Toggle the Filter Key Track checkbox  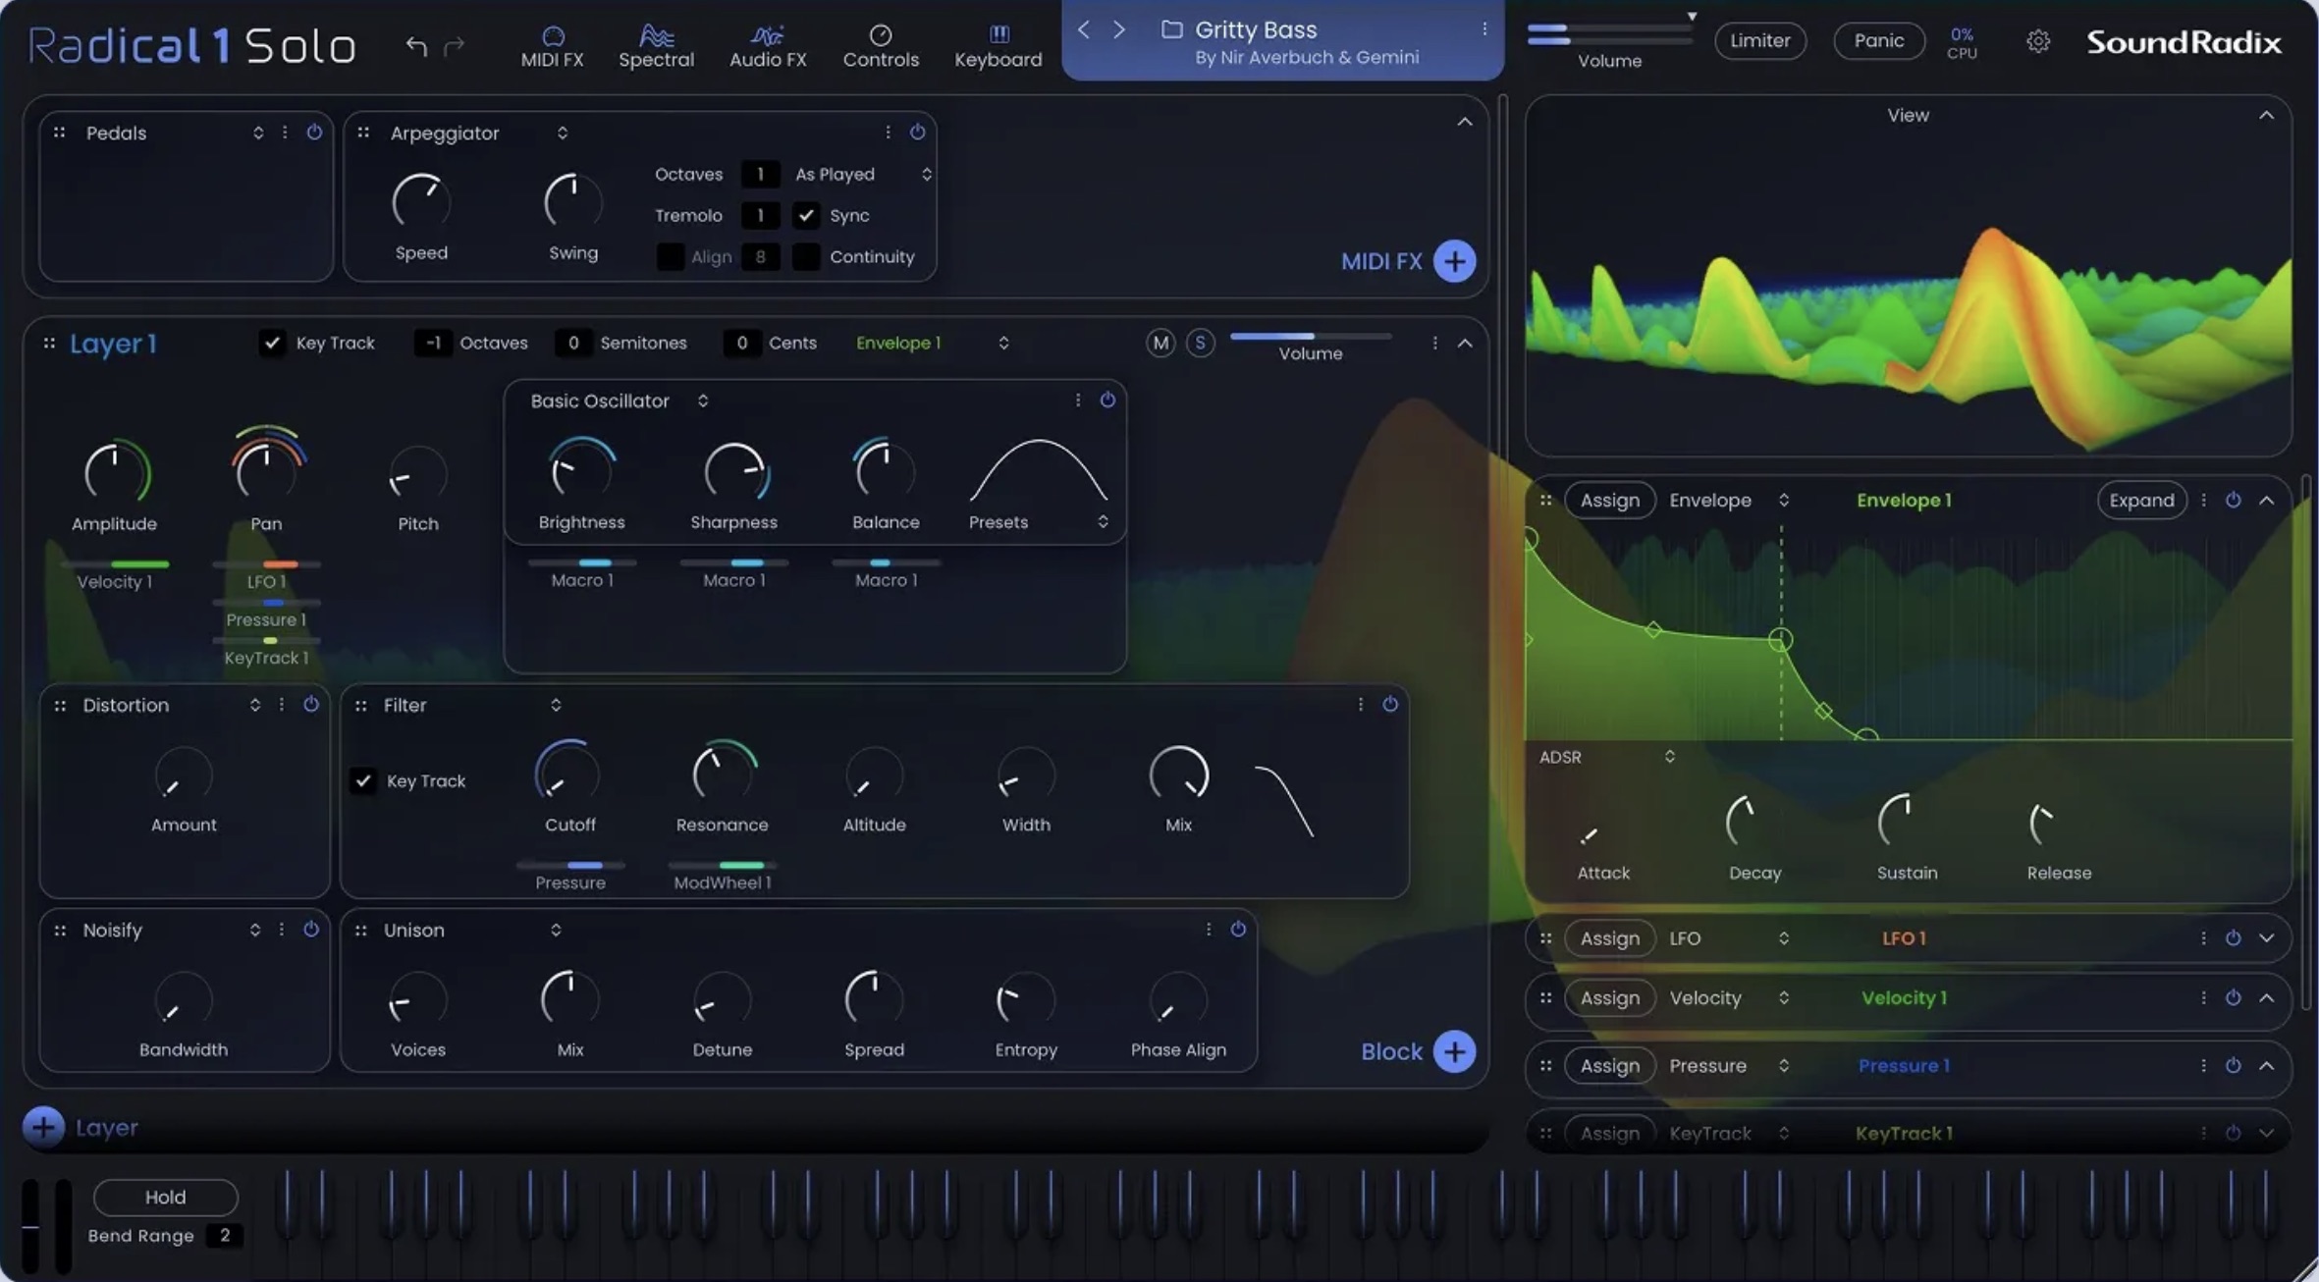pyautogui.click(x=363, y=780)
